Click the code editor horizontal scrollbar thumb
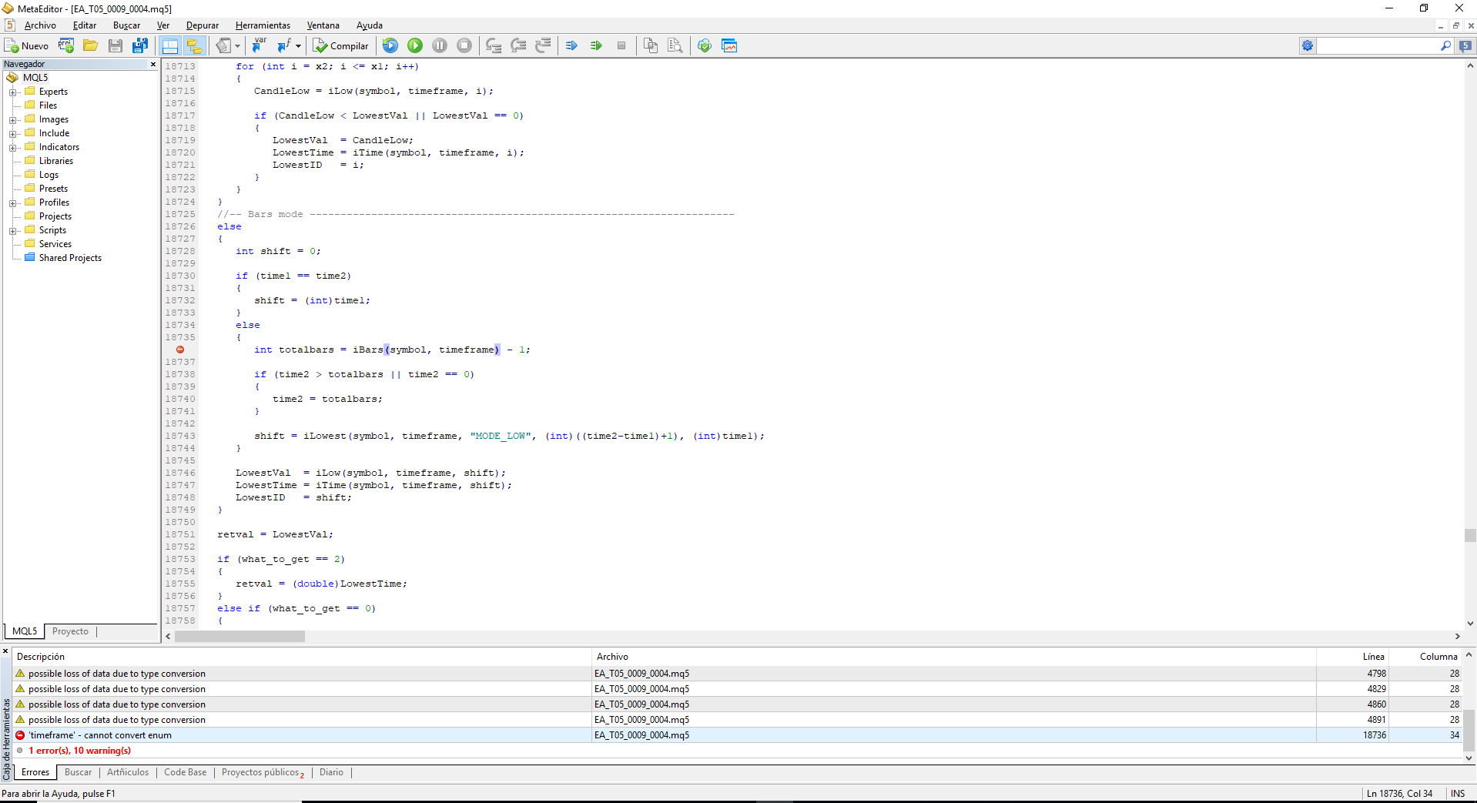The height and width of the screenshot is (803, 1477). 239,637
